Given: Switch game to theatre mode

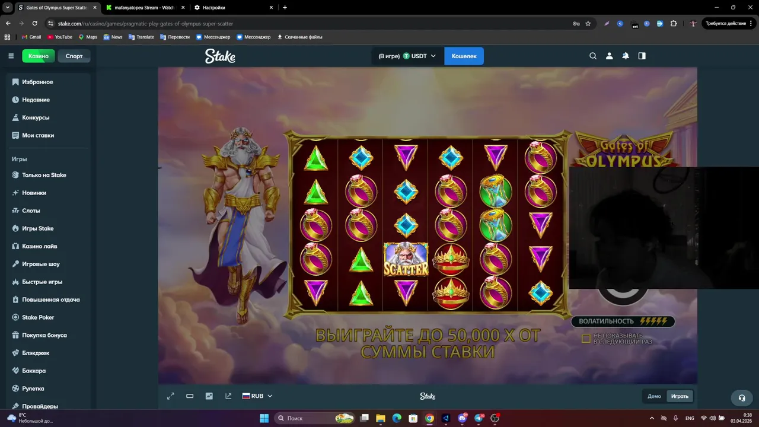Looking at the screenshot, I should (190, 396).
